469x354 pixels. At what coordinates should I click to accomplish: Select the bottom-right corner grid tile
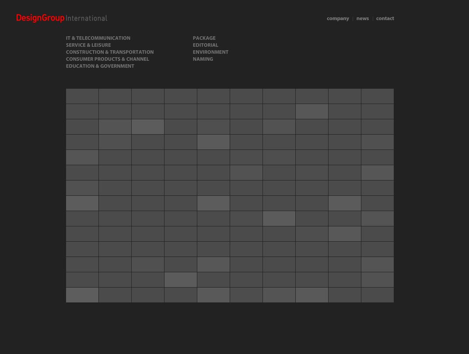click(x=378, y=295)
